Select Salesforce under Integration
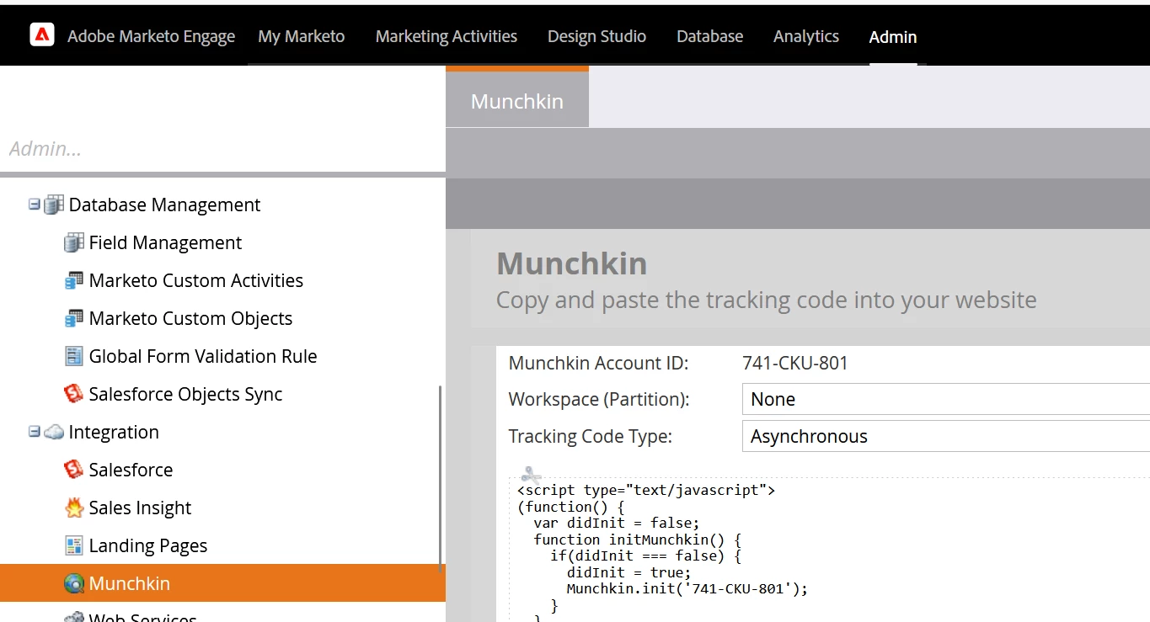 coord(131,470)
